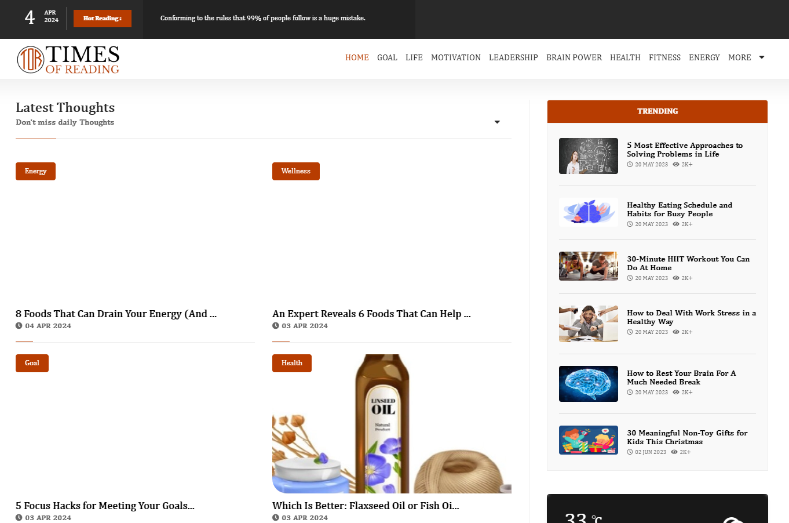Read 5 Focus Hacks for Meeting Goals
This screenshot has height=523, width=789.
tap(105, 506)
